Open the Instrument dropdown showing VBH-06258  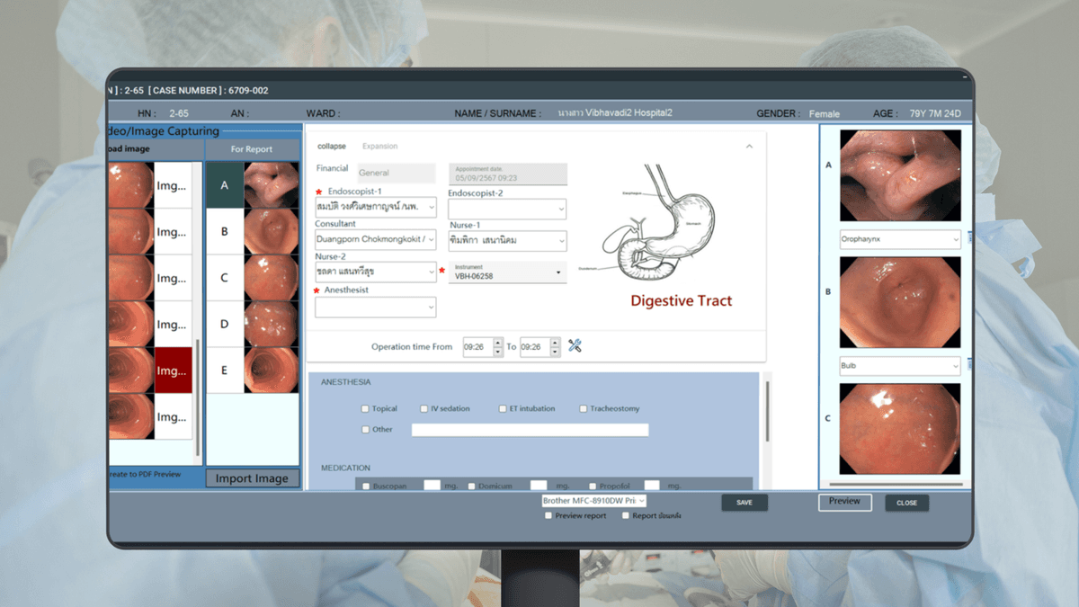[507, 272]
